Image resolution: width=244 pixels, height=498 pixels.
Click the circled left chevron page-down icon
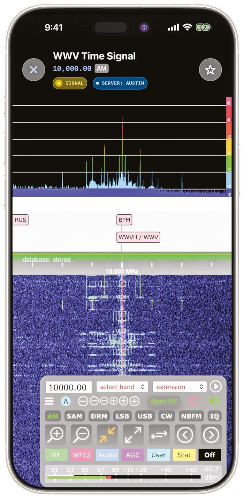pyautogui.click(x=185, y=435)
